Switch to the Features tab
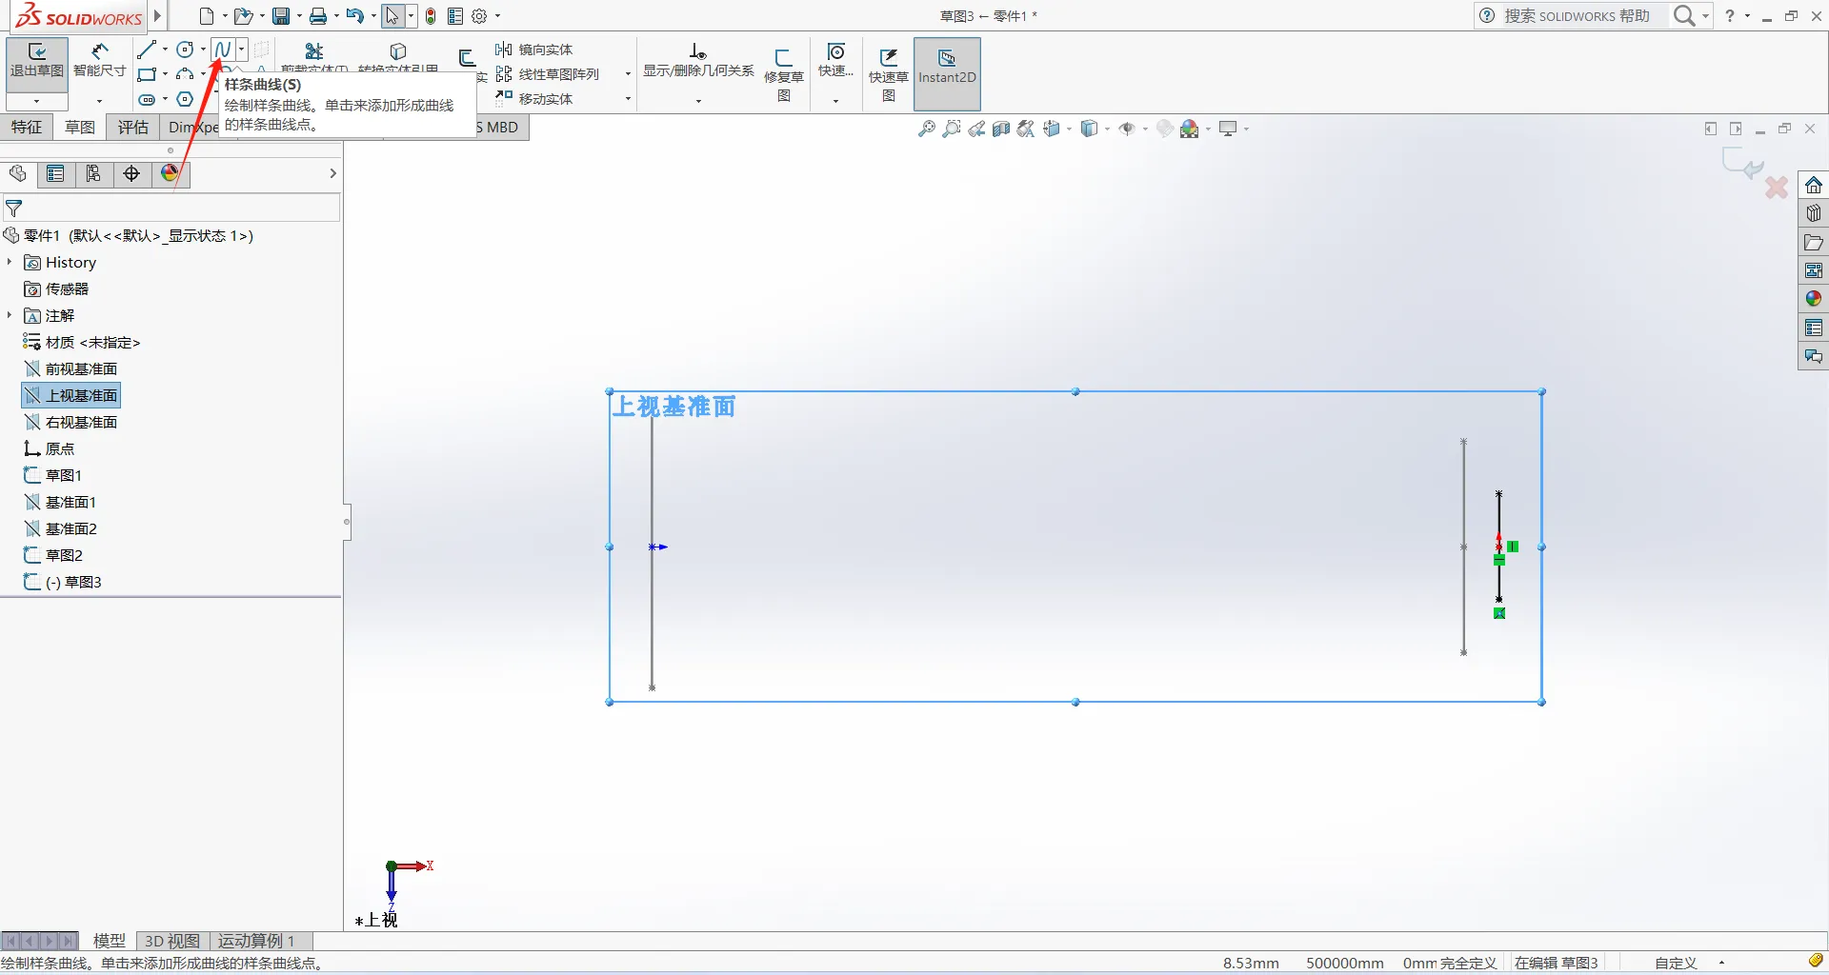Image resolution: width=1829 pixels, height=975 pixels. pos(27,128)
